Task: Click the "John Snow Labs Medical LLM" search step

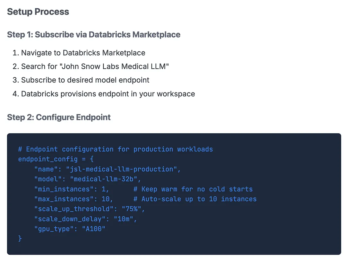Action: 95,66
